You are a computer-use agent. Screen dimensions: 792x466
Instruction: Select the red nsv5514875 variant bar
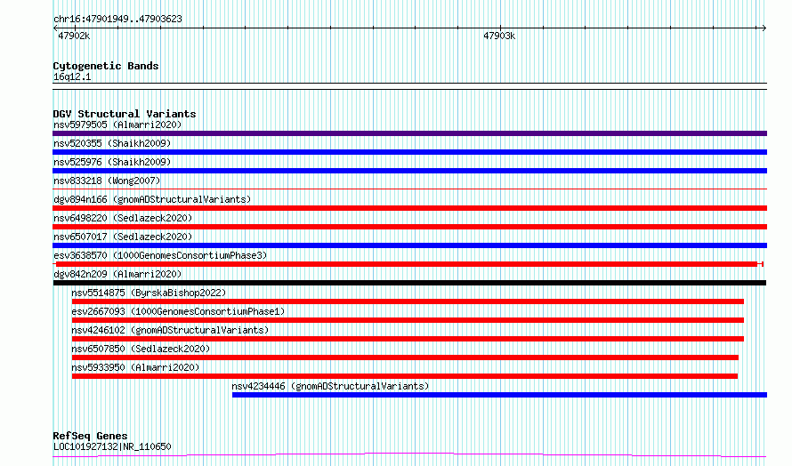pos(408,301)
